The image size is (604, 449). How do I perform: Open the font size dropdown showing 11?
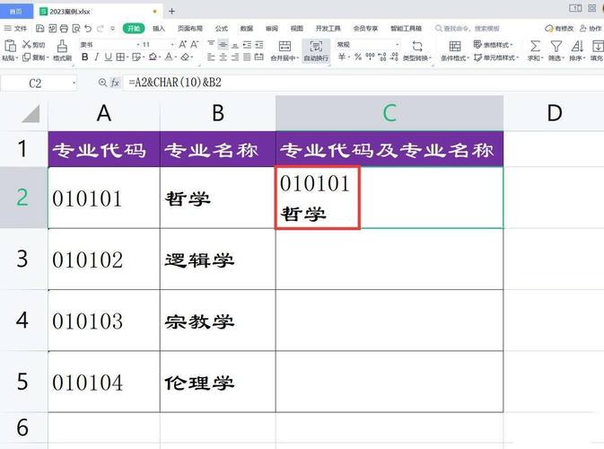point(172,45)
